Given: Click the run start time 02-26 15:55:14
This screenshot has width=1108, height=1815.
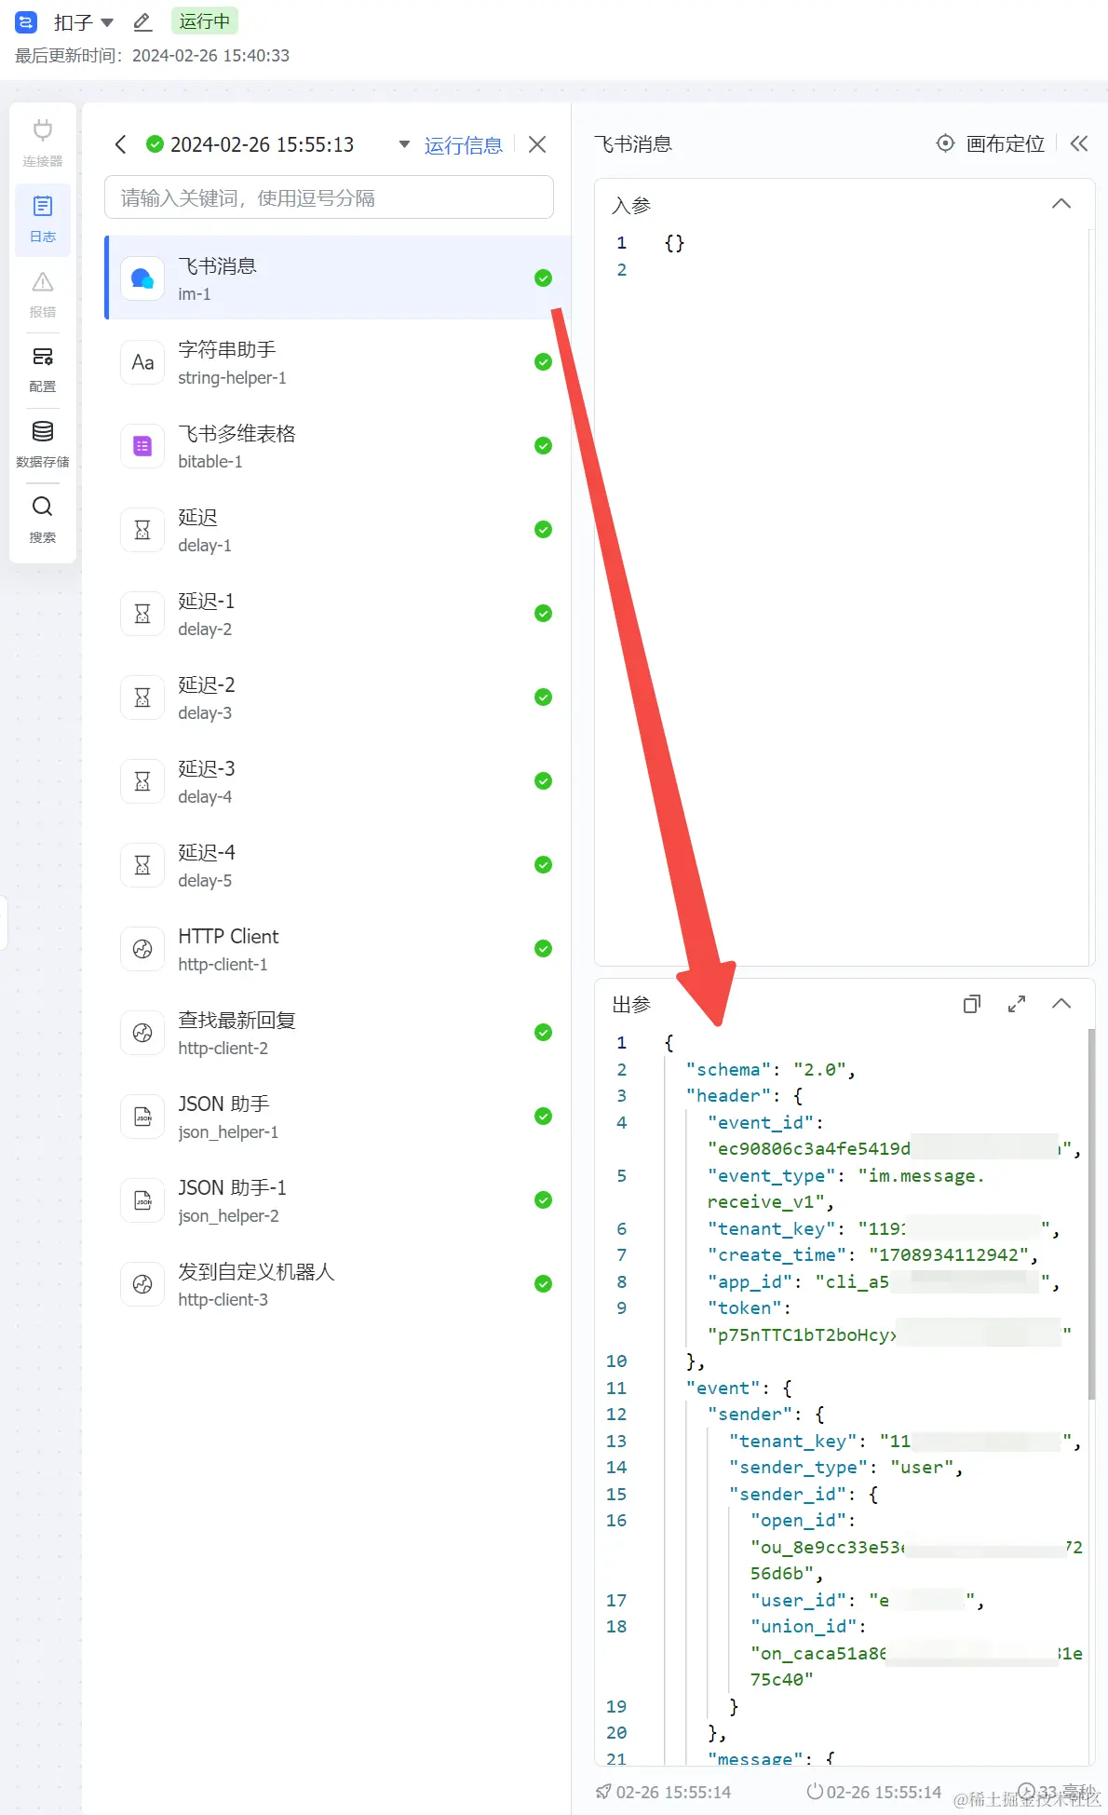Looking at the screenshot, I should tap(664, 1792).
